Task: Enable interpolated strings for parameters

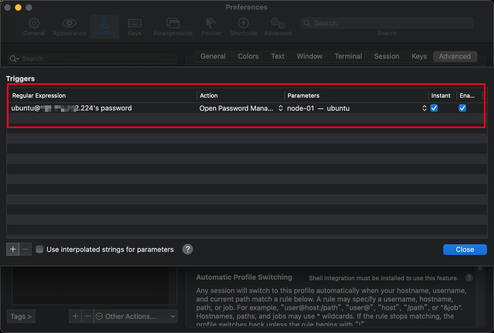Action: tap(39, 249)
